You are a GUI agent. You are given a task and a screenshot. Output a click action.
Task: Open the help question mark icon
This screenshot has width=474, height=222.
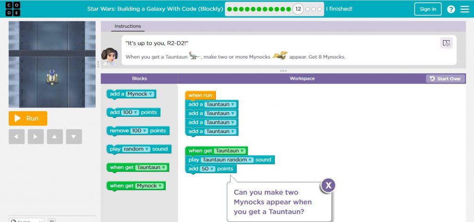[x=451, y=9]
